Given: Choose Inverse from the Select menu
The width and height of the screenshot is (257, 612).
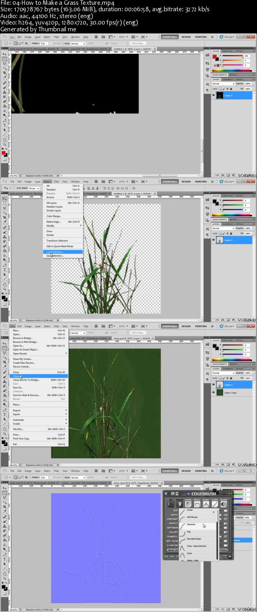Looking at the screenshot, I should [63, 197].
